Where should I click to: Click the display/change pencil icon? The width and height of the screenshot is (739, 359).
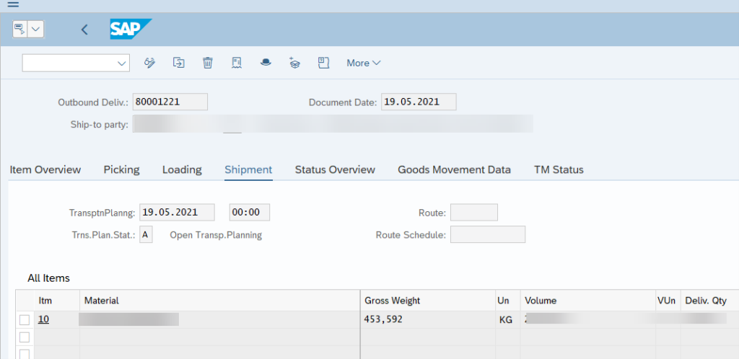(x=150, y=63)
